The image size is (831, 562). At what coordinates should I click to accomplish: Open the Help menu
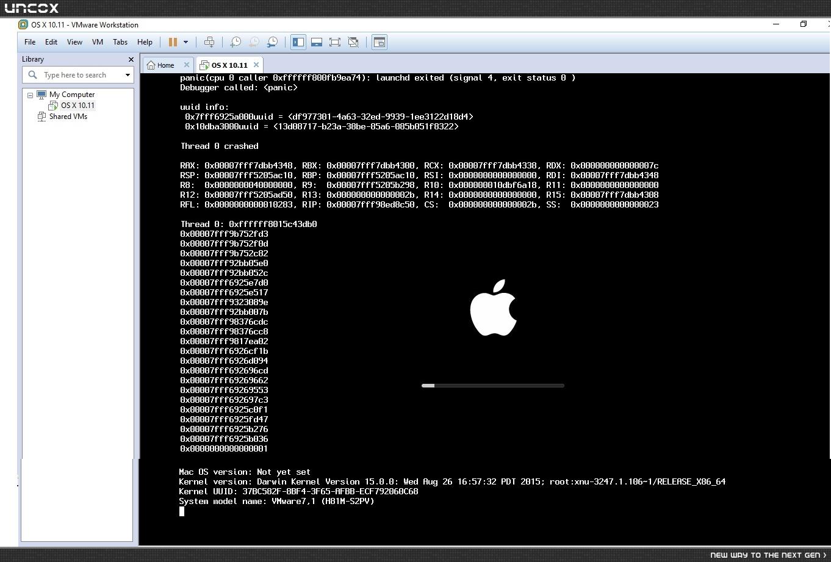pyautogui.click(x=145, y=42)
